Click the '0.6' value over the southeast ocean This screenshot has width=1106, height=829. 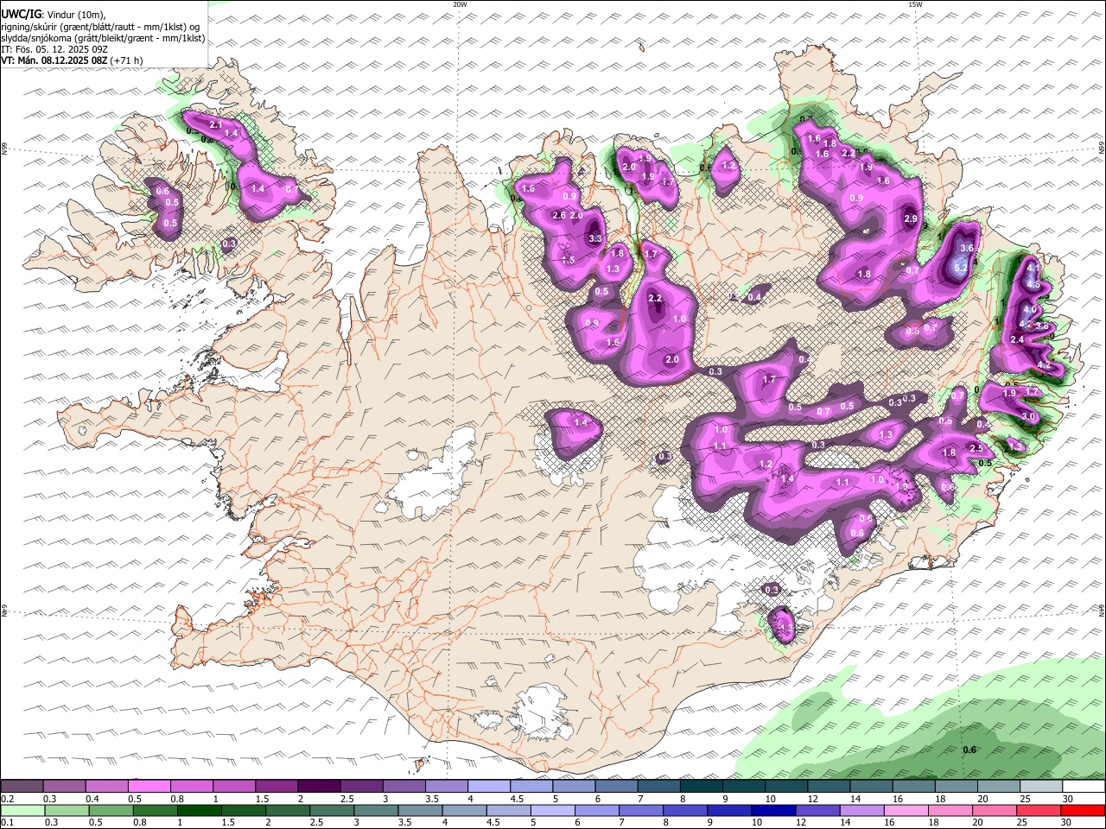(x=969, y=750)
